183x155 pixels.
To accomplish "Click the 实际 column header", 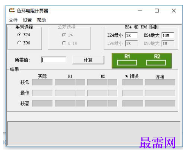I will tap(42, 76).
